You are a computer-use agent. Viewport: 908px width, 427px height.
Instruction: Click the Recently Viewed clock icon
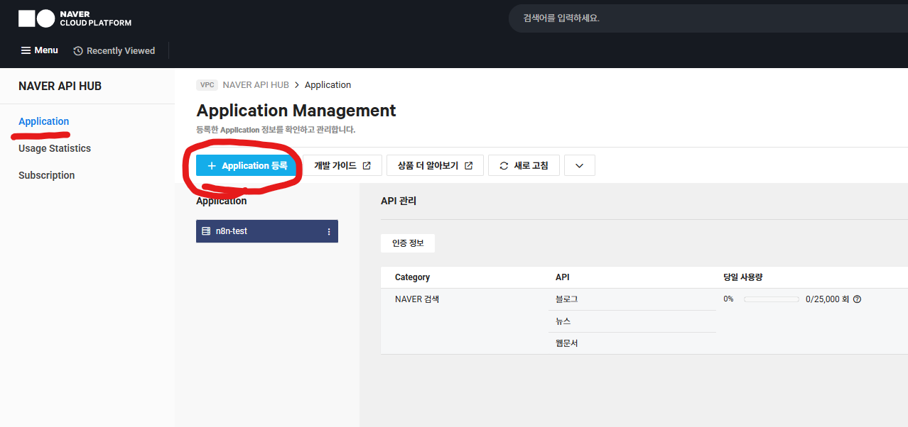(x=78, y=51)
